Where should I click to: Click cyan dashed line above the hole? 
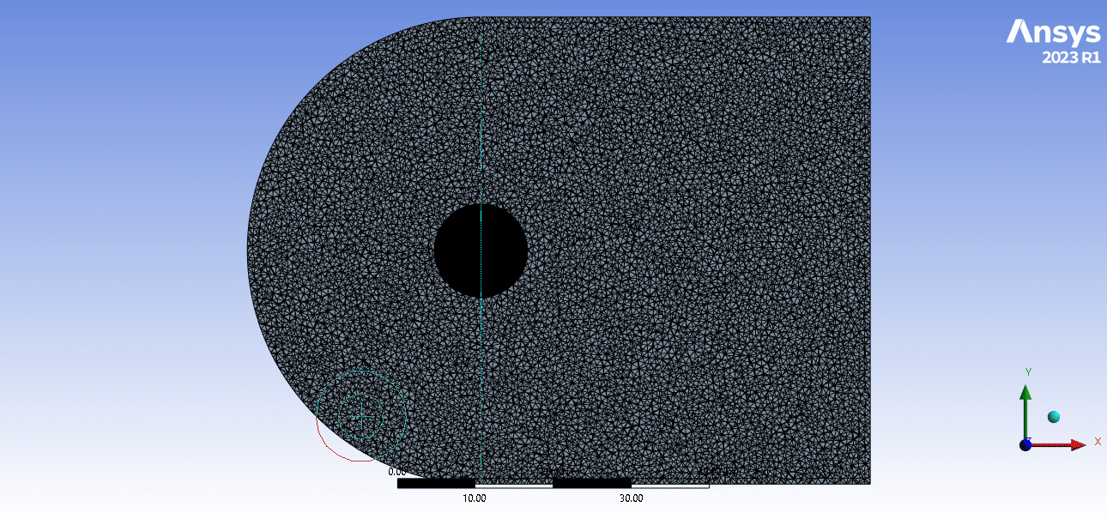481,112
